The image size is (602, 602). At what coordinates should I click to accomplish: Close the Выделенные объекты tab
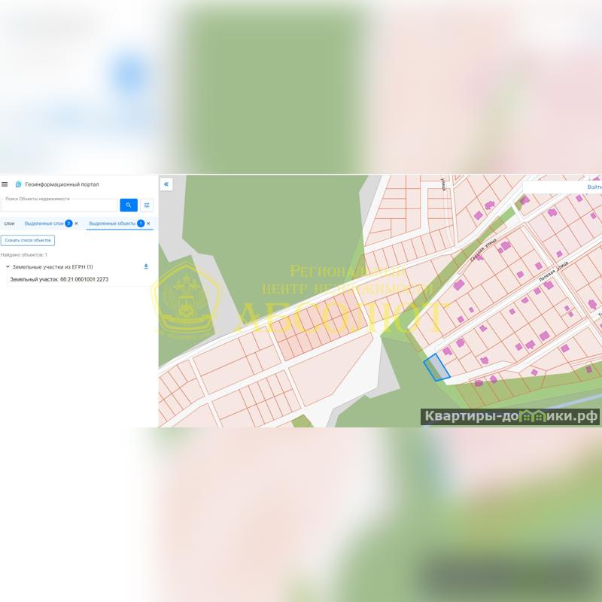148,223
